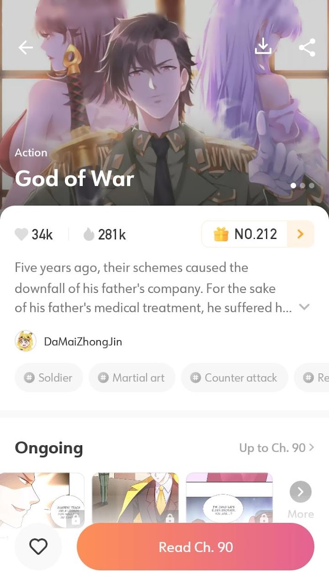329x585 pixels.
Task: Select the Soldier tag
Action: [x=49, y=378]
